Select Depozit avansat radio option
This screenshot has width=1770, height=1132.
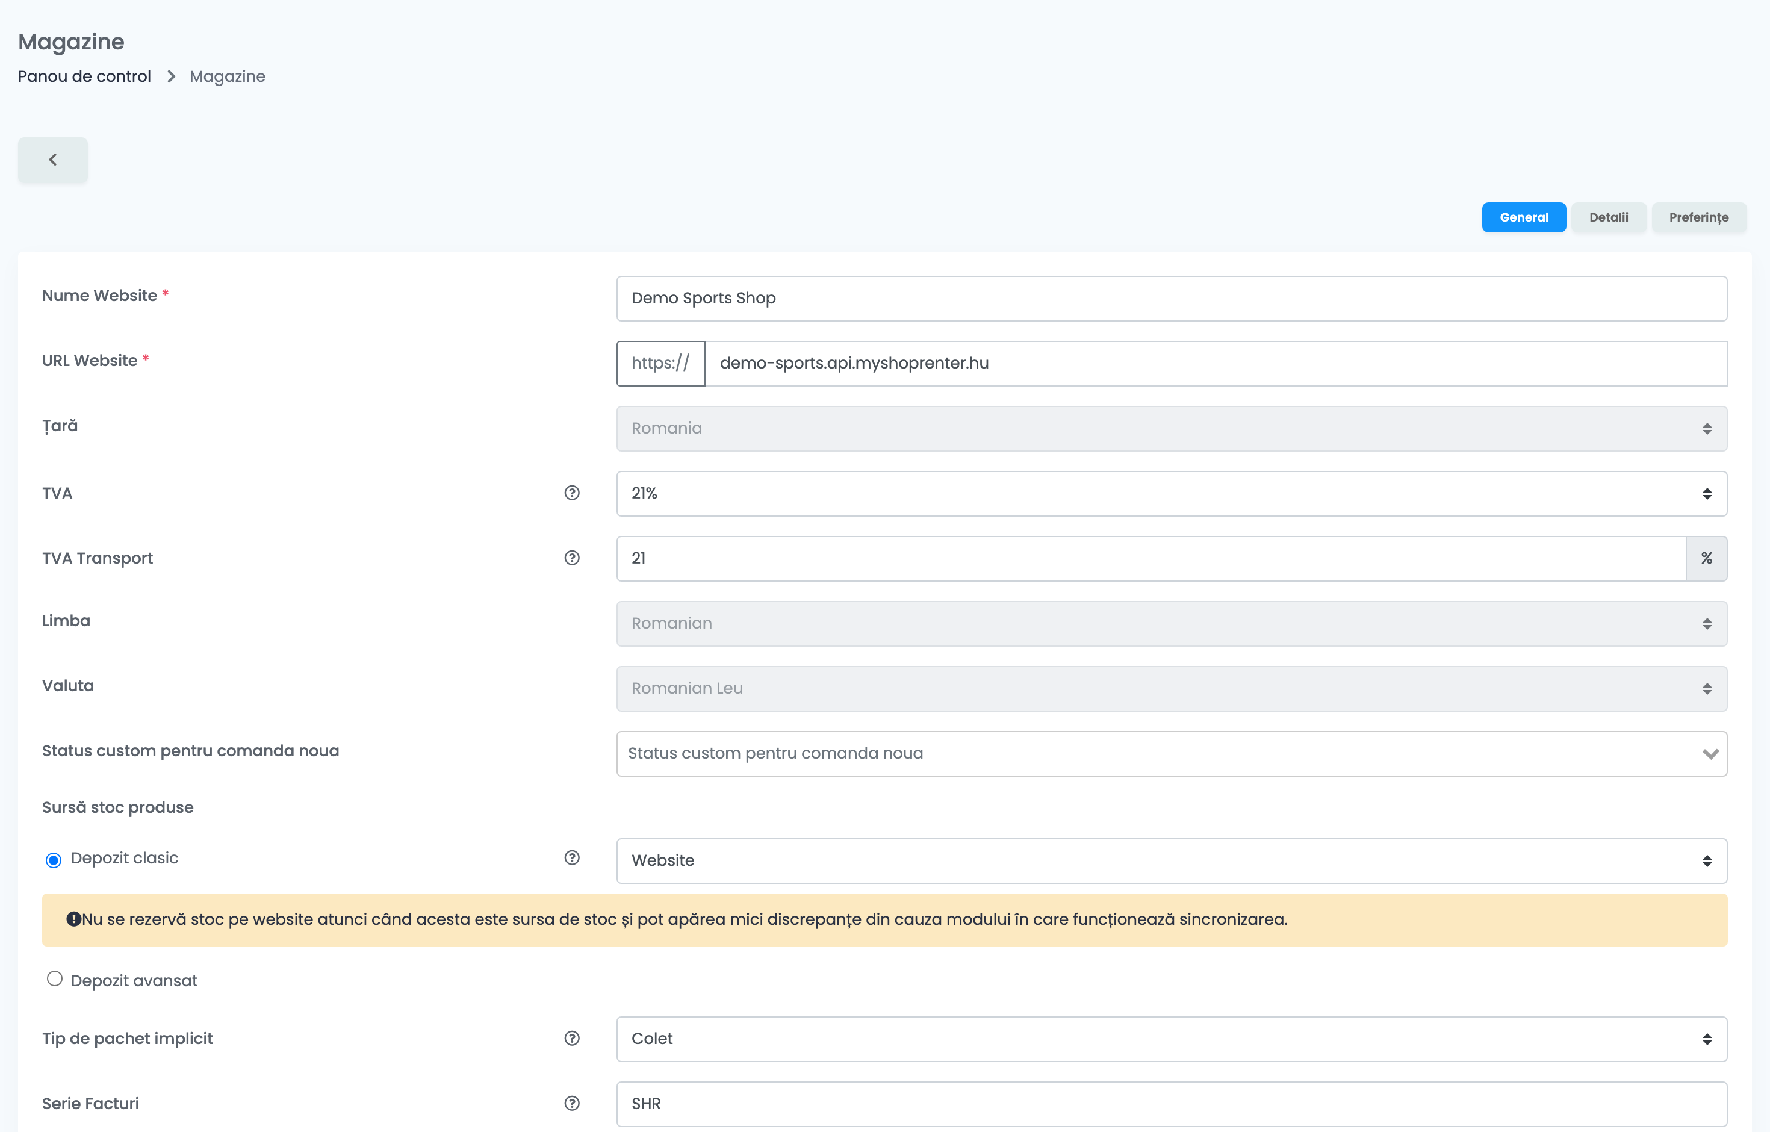point(54,979)
